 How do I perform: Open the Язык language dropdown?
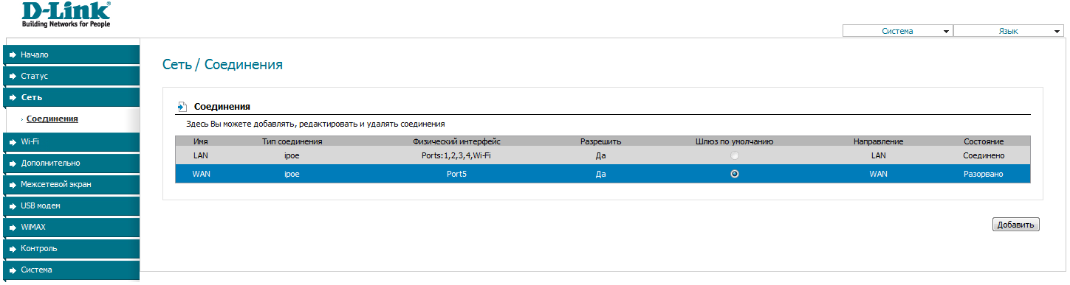pos(1008,31)
